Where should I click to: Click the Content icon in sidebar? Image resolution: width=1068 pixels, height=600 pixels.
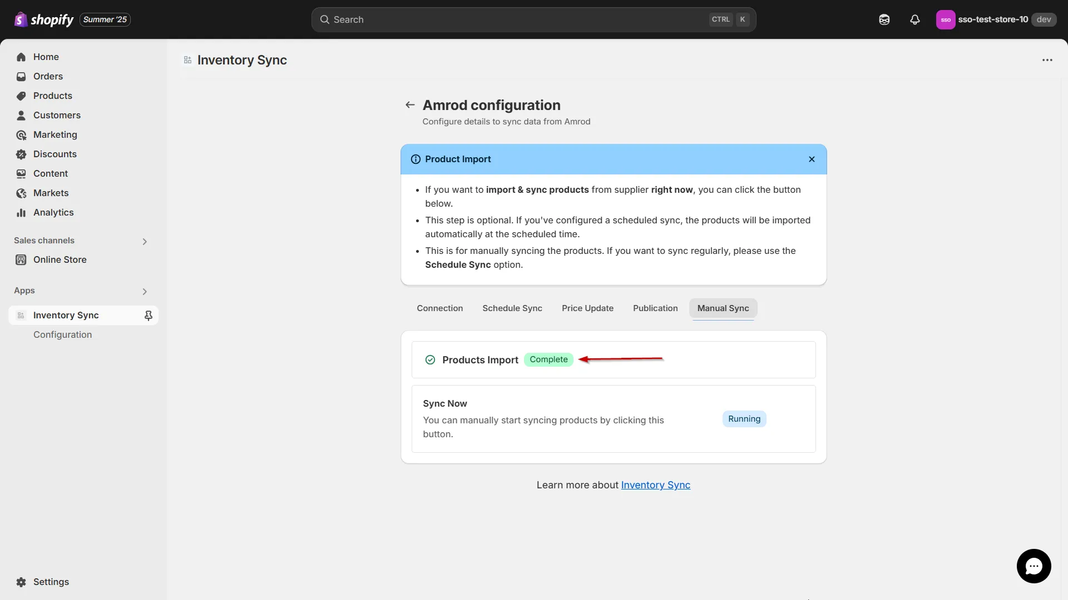pos(21,173)
